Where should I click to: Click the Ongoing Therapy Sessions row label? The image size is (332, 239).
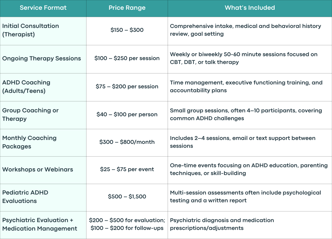[41, 58]
